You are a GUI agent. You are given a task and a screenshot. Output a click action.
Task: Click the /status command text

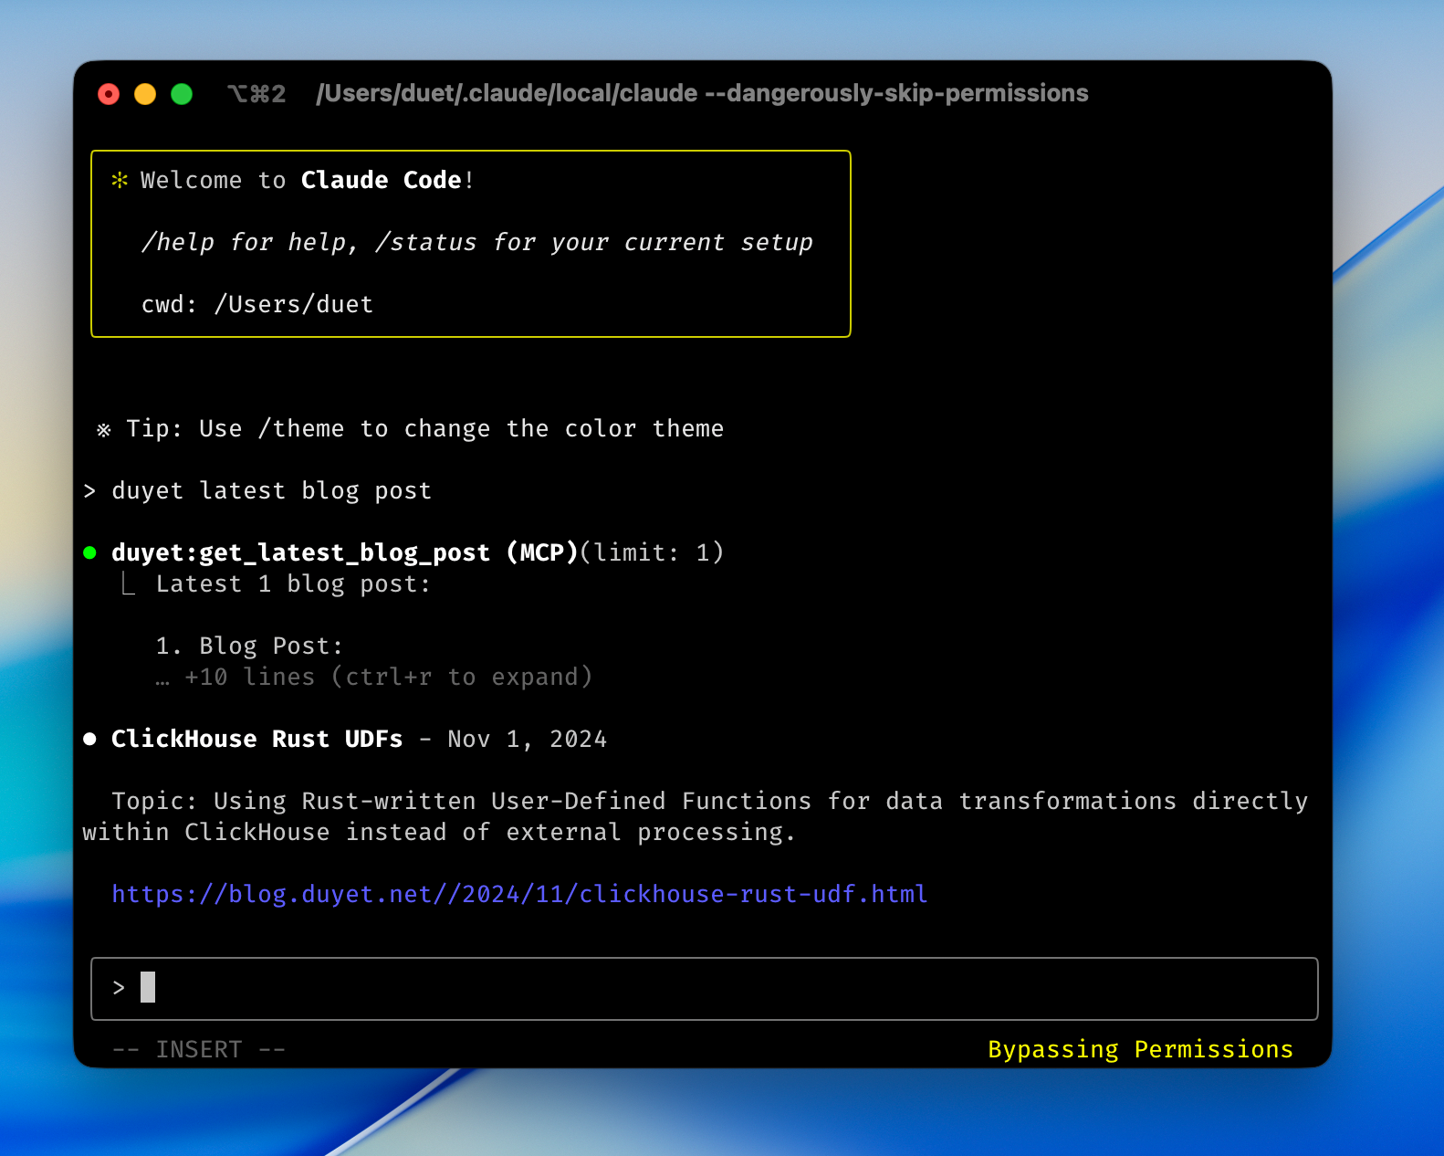tap(425, 242)
